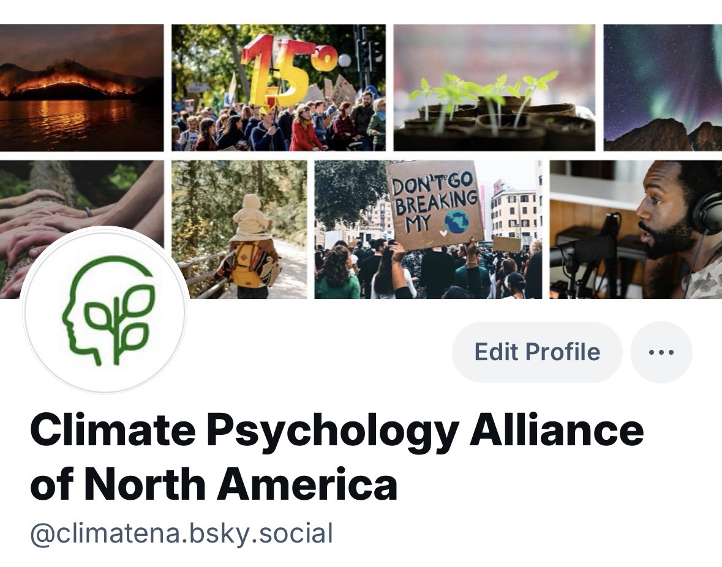Open the three-dot more options menu
722x567 pixels.
[661, 352]
